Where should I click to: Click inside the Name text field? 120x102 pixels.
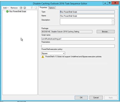tap(87, 16)
